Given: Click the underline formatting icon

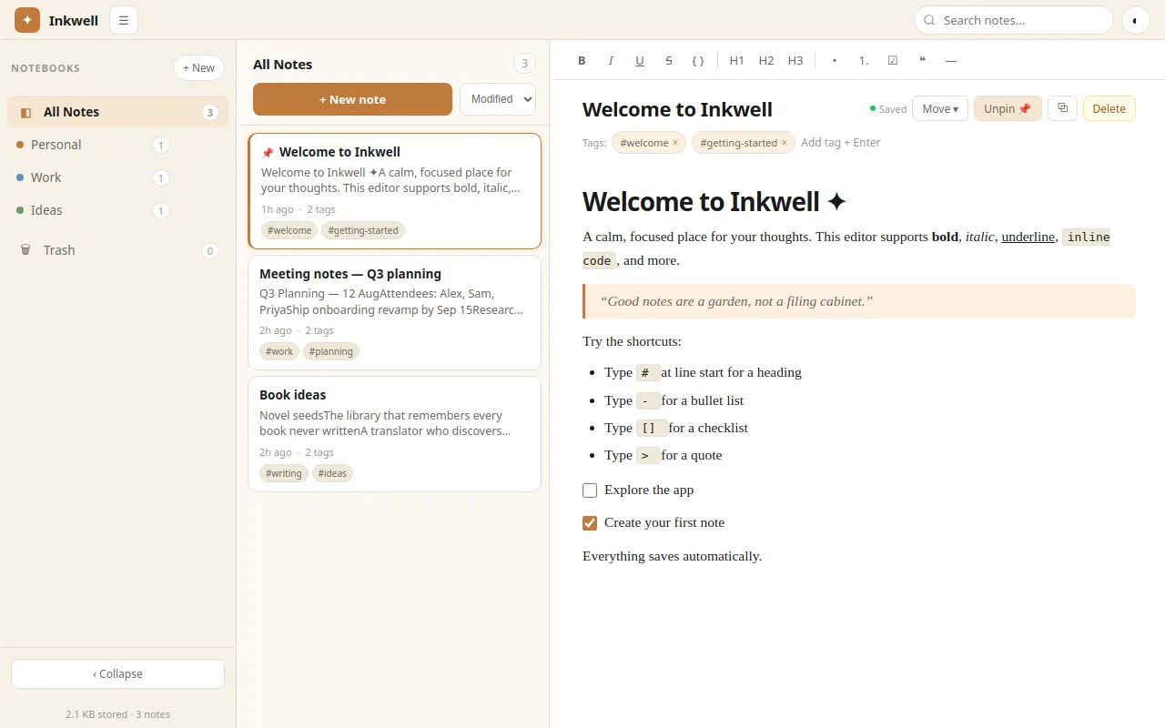Looking at the screenshot, I should click(x=640, y=61).
